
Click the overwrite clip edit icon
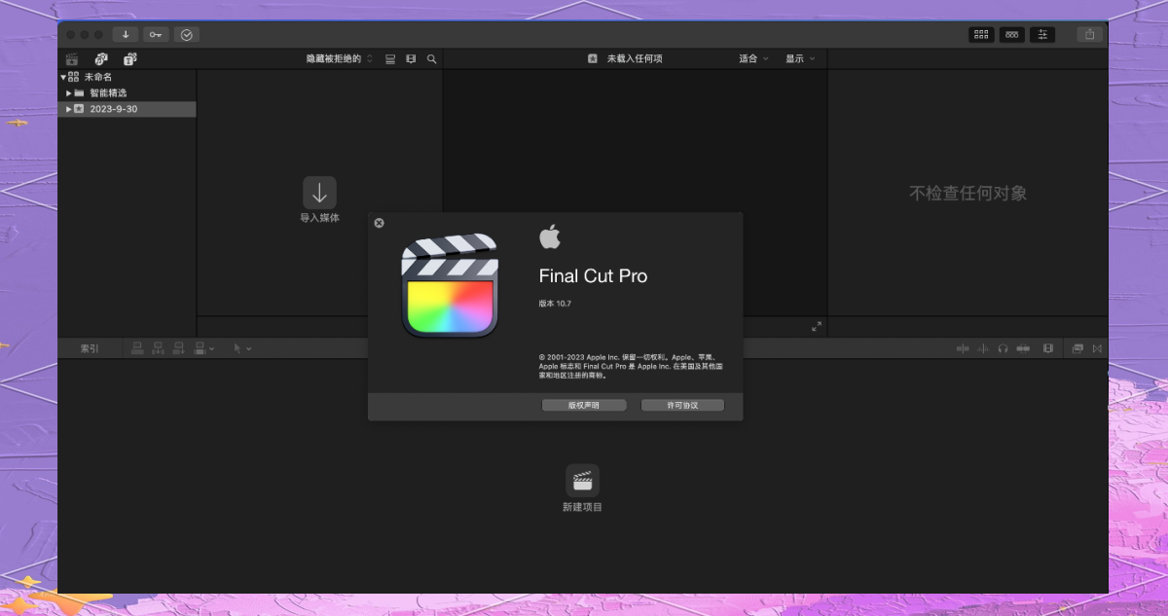coord(201,347)
